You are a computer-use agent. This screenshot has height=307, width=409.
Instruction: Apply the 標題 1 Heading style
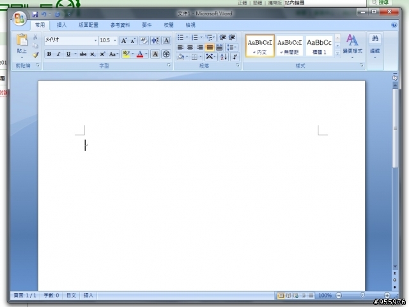319,46
